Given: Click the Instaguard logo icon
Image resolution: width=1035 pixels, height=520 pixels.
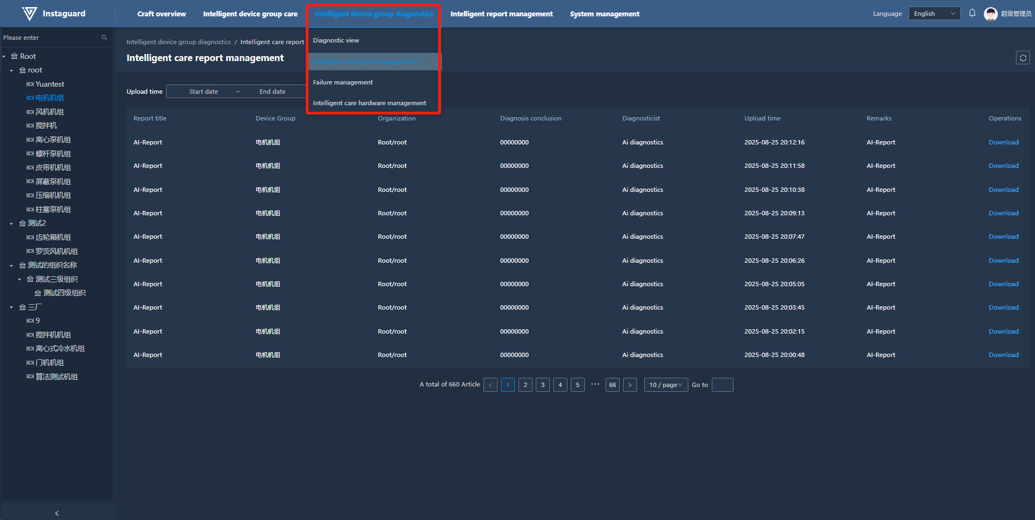Looking at the screenshot, I should (29, 14).
